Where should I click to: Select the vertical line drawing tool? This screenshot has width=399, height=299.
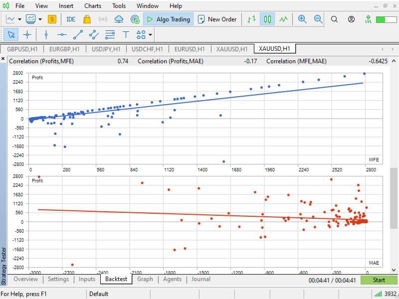pyautogui.click(x=46, y=34)
